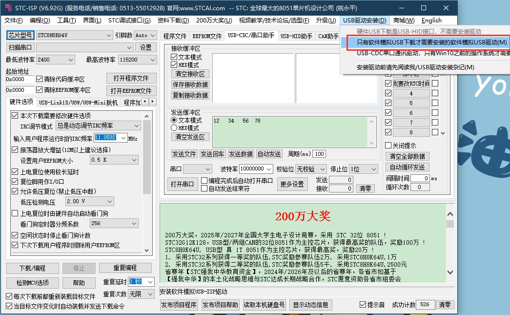
Task: Open the 工具(T) menu
Action: (x=66, y=21)
